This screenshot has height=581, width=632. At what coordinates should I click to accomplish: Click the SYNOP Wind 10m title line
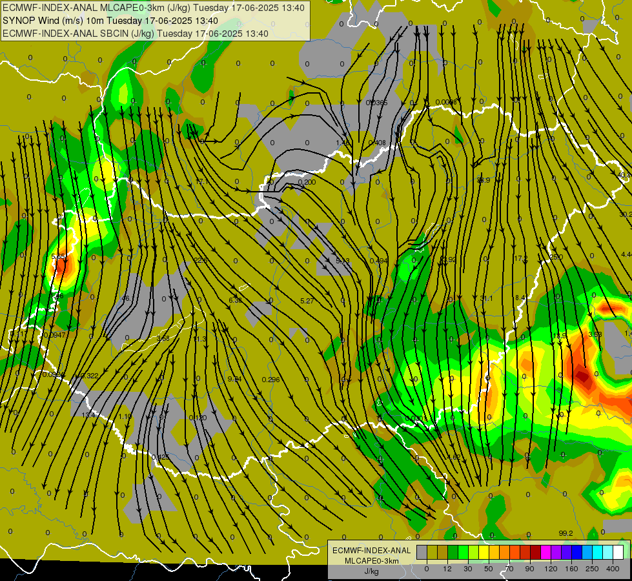[x=110, y=21]
